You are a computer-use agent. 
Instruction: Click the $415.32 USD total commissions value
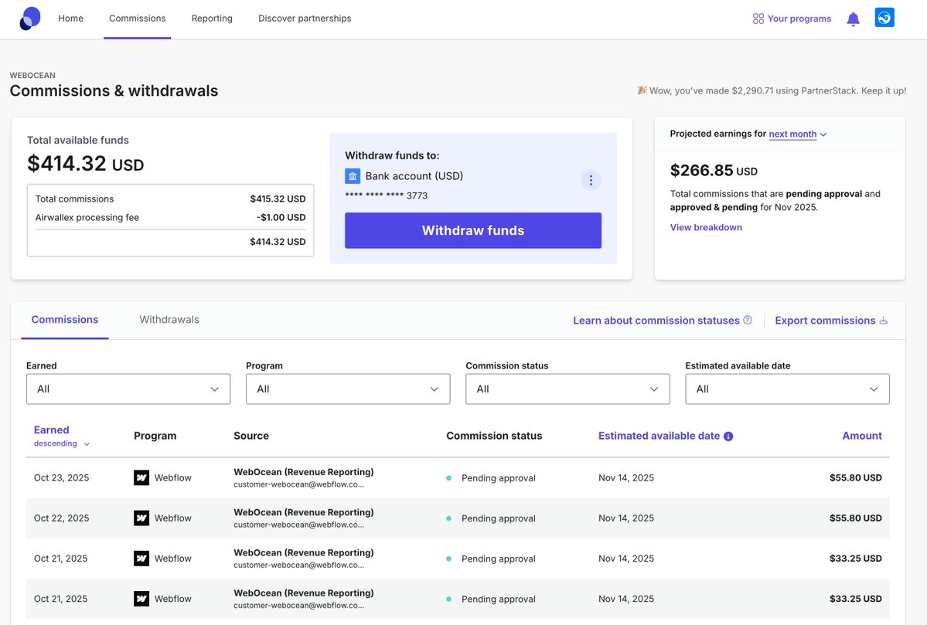278,199
